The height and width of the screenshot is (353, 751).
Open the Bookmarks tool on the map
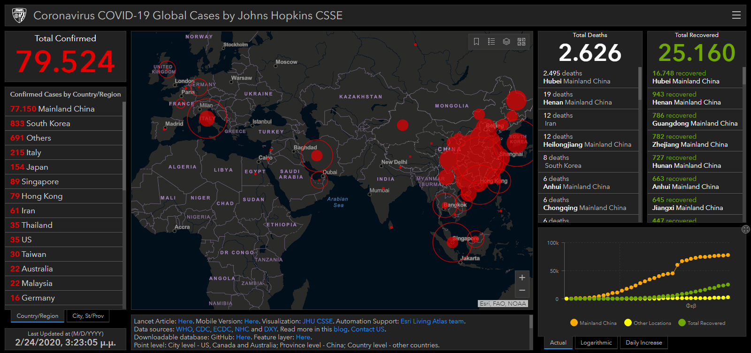point(476,42)
